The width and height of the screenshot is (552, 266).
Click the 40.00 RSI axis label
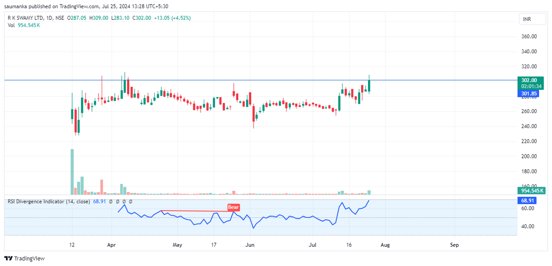click(x=528, y=227)
